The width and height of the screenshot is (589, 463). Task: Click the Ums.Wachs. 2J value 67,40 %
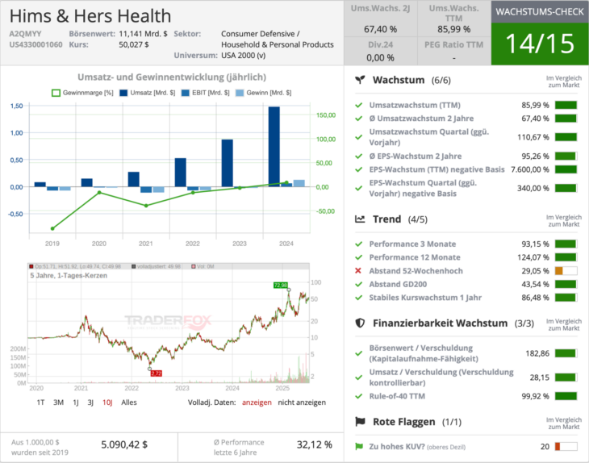[380, 29]
